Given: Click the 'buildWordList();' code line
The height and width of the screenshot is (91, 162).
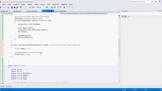Looking at the screenshot, I should point(24,35).
